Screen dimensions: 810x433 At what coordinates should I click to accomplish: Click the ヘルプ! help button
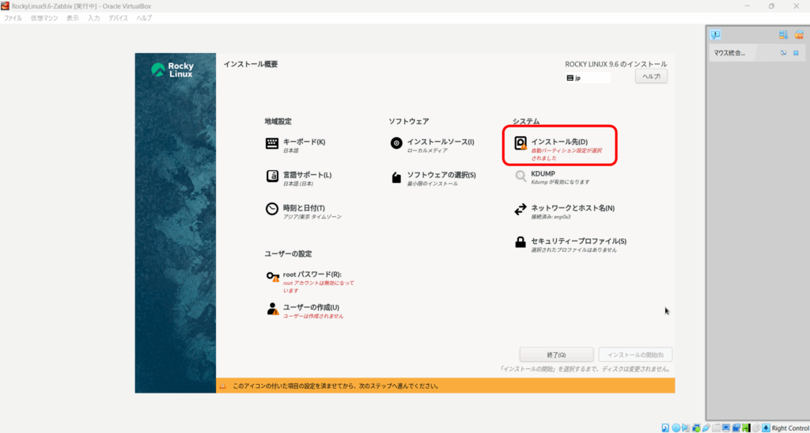click(652, 77)
